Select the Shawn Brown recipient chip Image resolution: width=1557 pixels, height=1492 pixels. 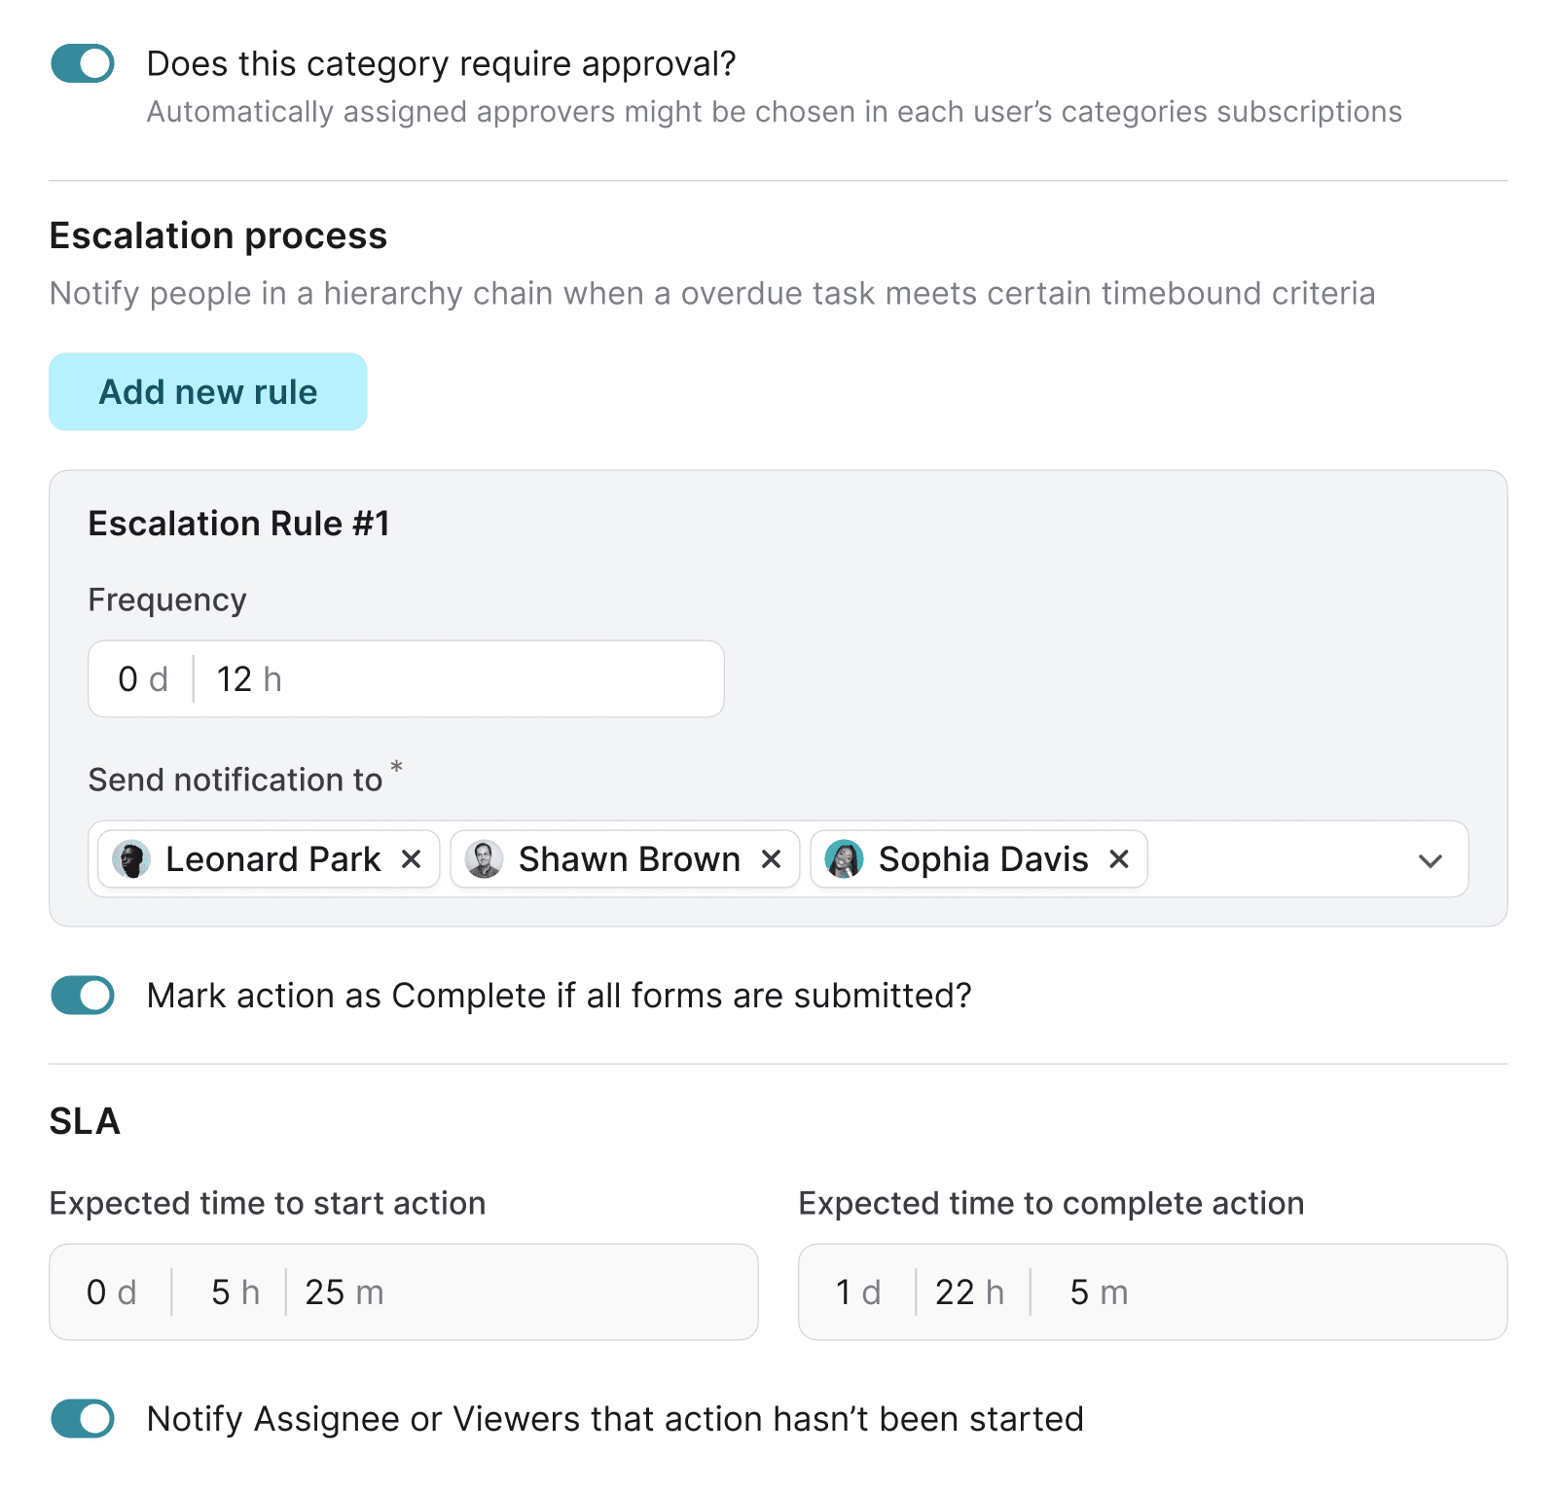[x=629, y=859]
